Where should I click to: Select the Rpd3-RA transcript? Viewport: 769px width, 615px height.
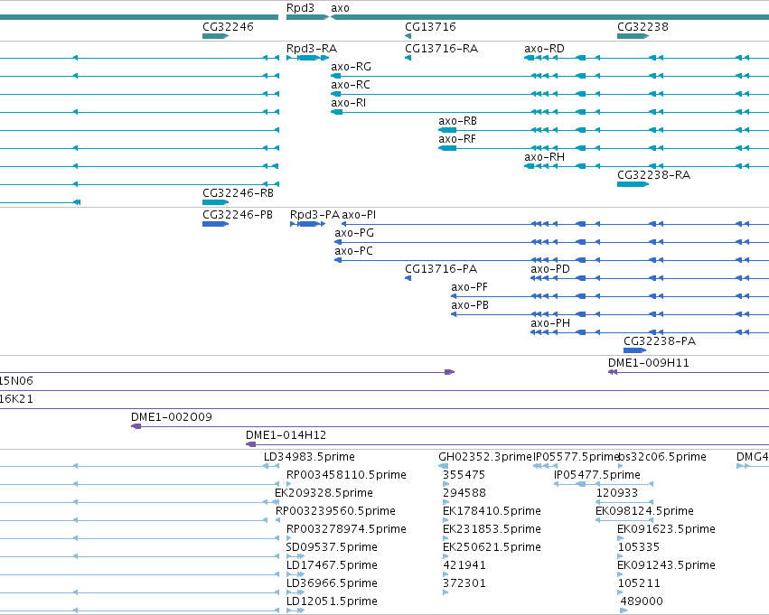coord(307,58)
